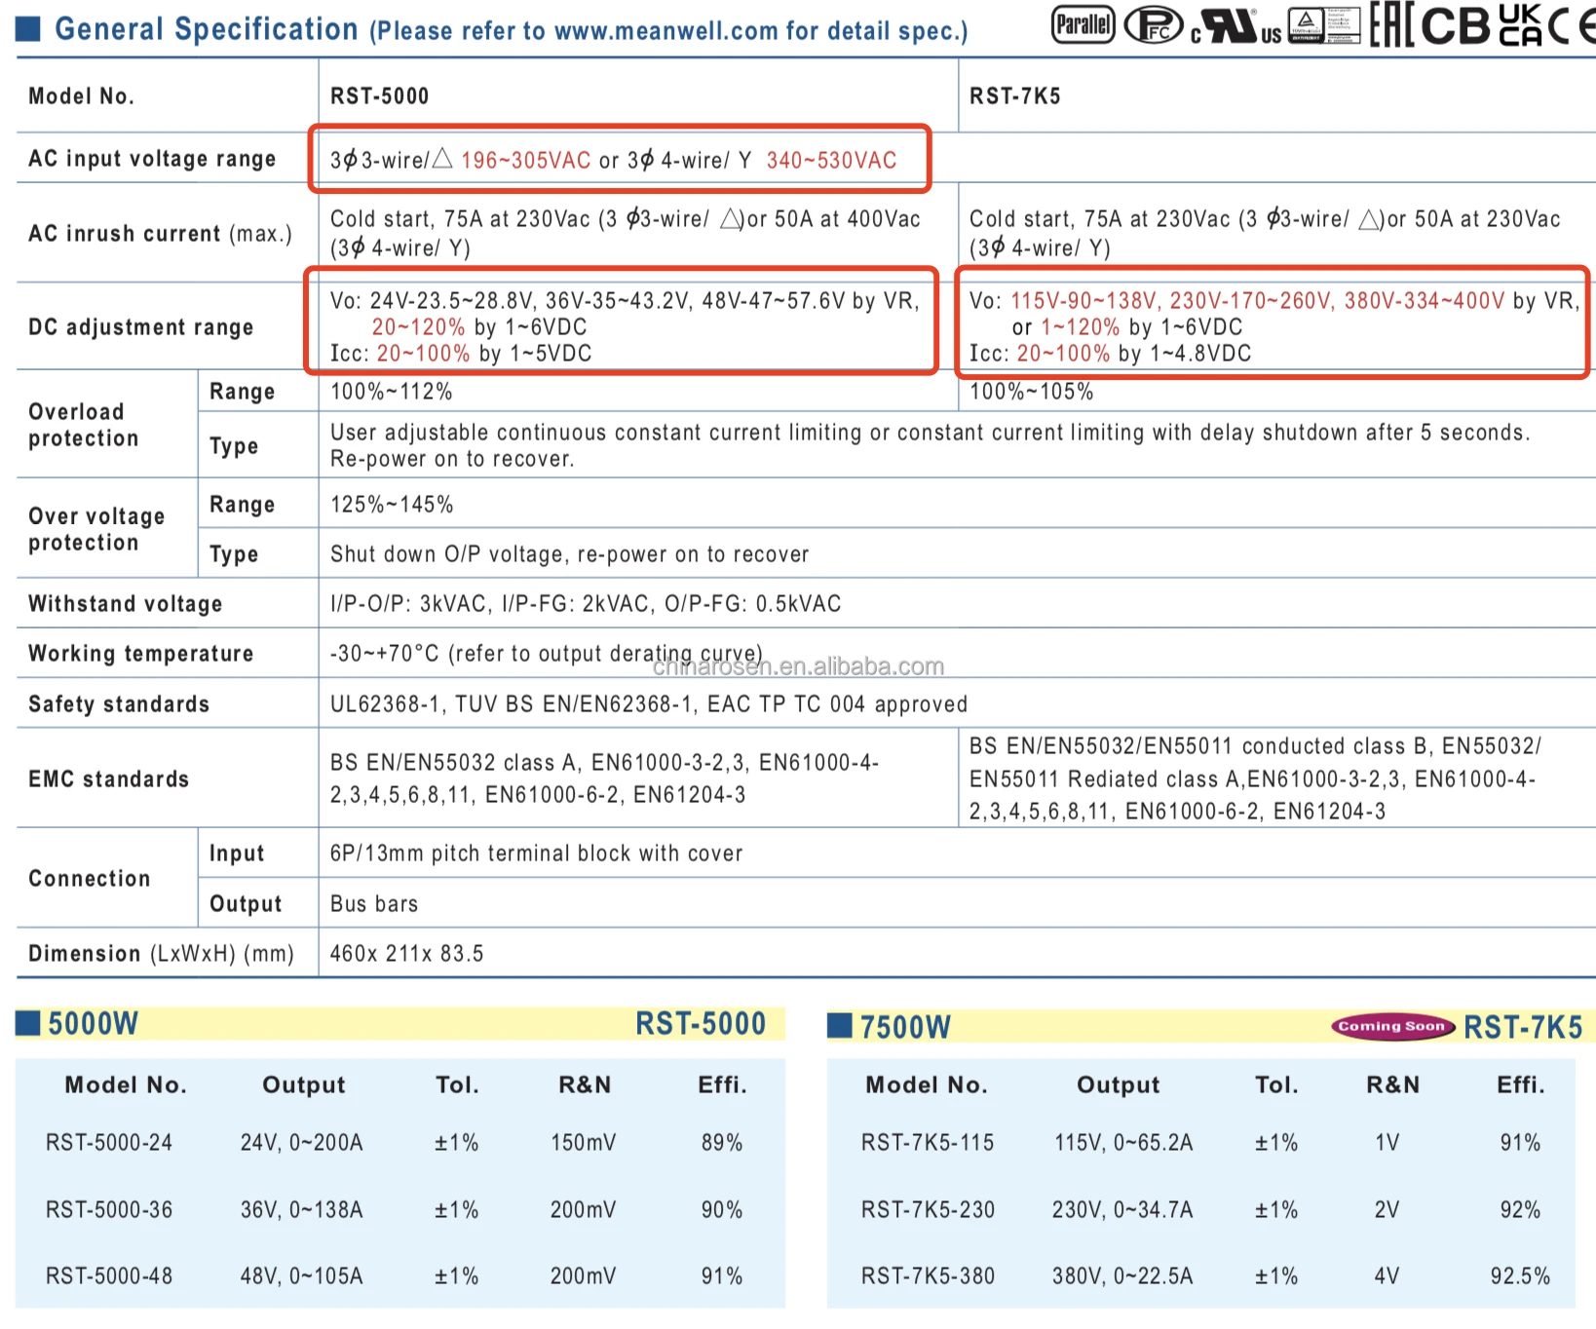1596x1329 pixels.
Task: Select the RST-5000 model column header
Action: (x=380, y=95)
